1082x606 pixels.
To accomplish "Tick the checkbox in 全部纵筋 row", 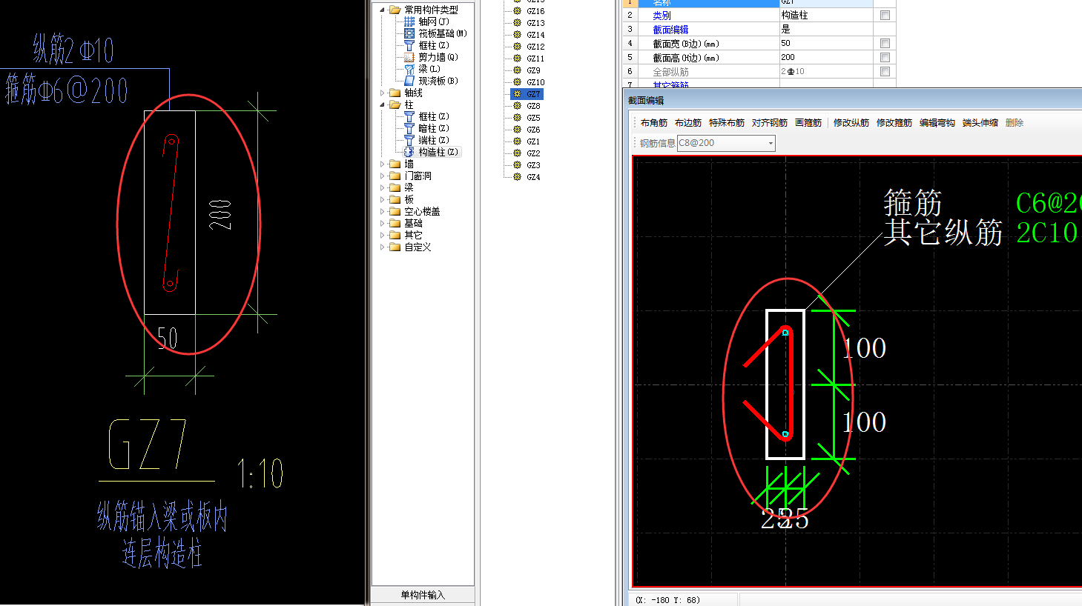I will click(885, 71).
